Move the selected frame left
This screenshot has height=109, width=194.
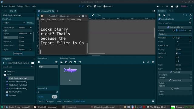[144, 62]
